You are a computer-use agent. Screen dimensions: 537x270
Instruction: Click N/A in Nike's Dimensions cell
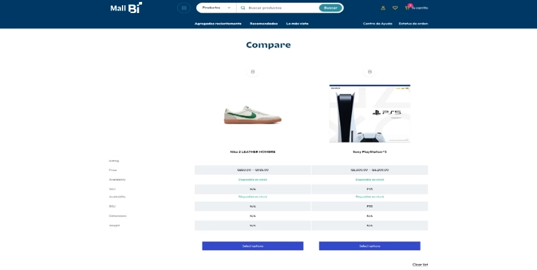click(x=253, y=216)
